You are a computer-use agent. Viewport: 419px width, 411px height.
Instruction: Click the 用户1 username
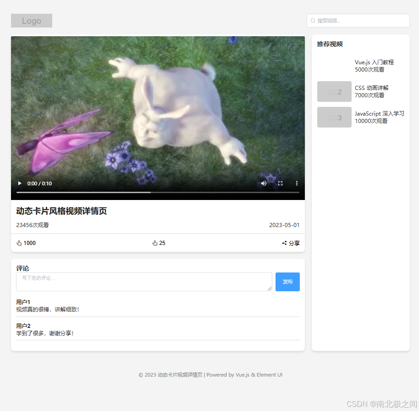pyautogui.click(x=23, y=302)
